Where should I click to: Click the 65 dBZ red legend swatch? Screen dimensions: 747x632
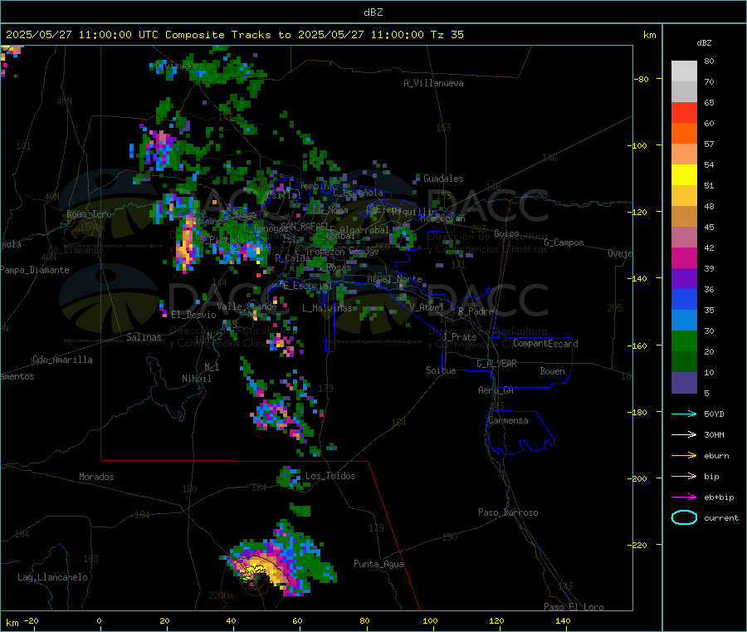(x=684, y=112)
